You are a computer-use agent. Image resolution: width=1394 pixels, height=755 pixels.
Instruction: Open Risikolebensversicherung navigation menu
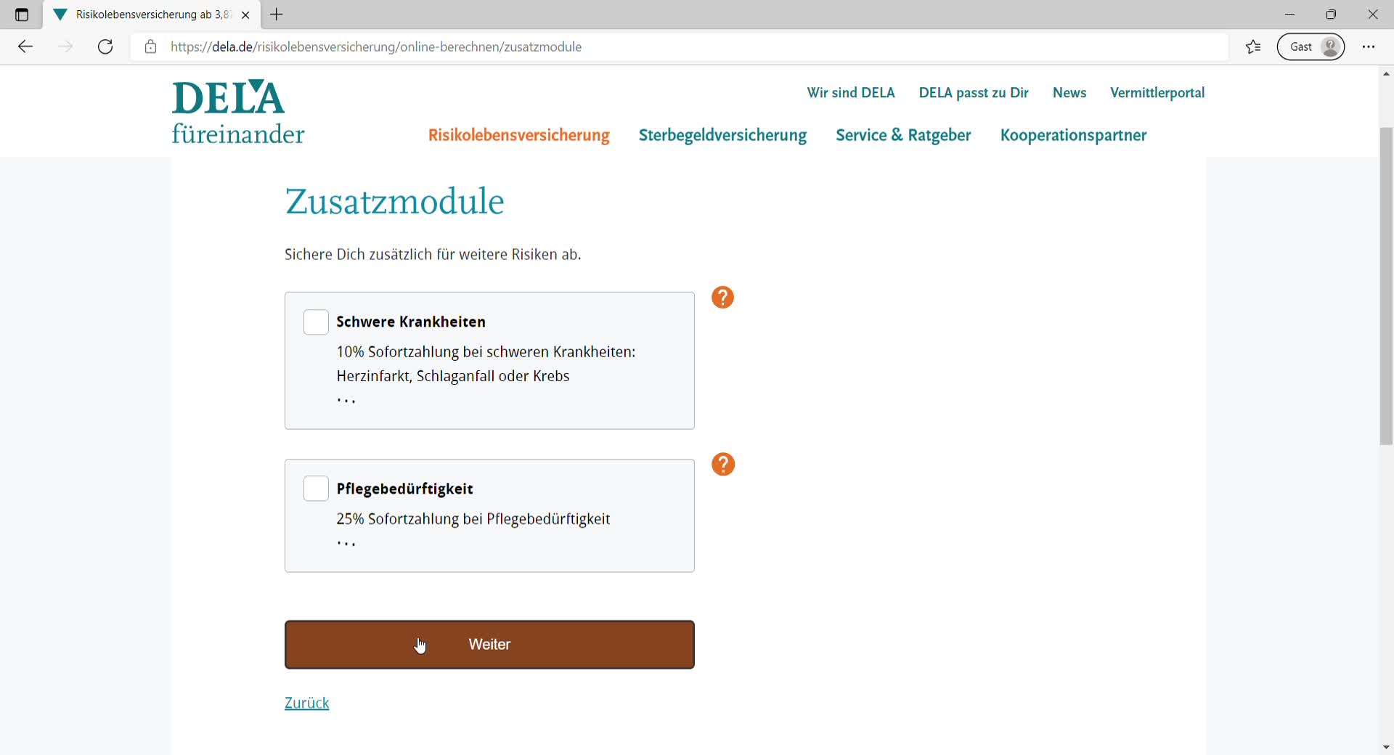(518, 136)
